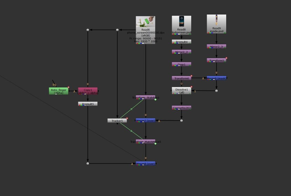Click the Transform5 node

[x=216, y=60]
